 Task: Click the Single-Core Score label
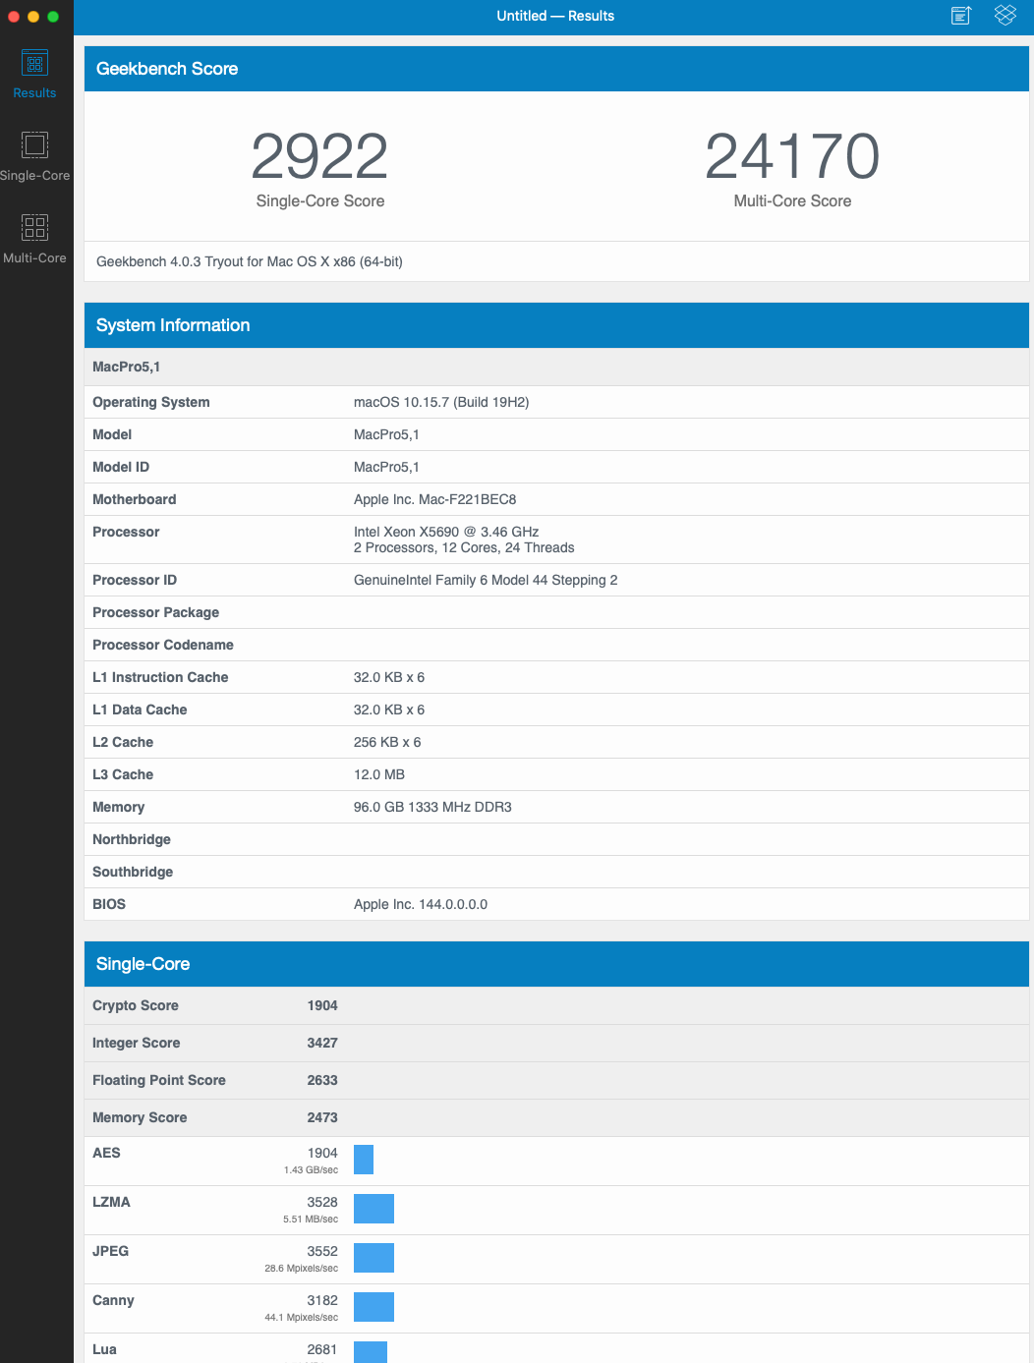click(x=320, y=200)
